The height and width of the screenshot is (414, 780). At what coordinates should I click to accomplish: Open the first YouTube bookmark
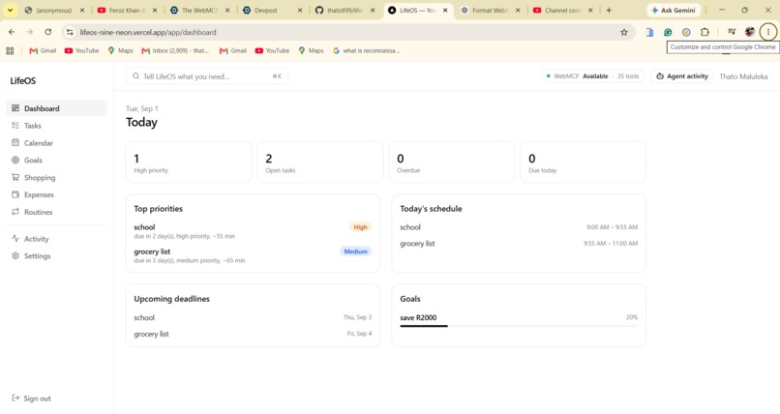[81, 50]
